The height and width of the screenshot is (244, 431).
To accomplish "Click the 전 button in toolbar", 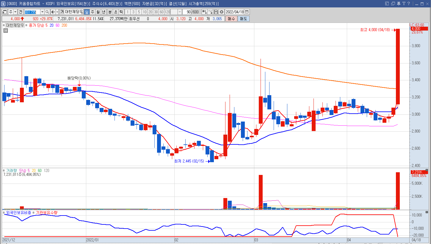I will (21, 12).
